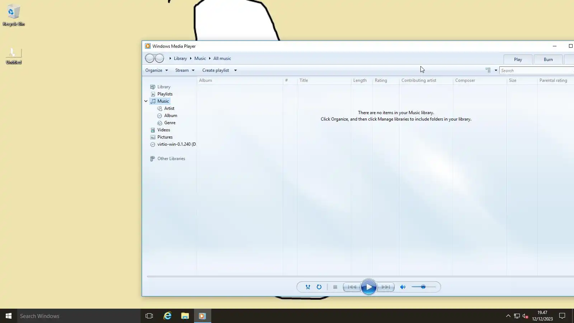574x323 pixels.
Task: Switch to the Burn tab
Action: (548, 60)
